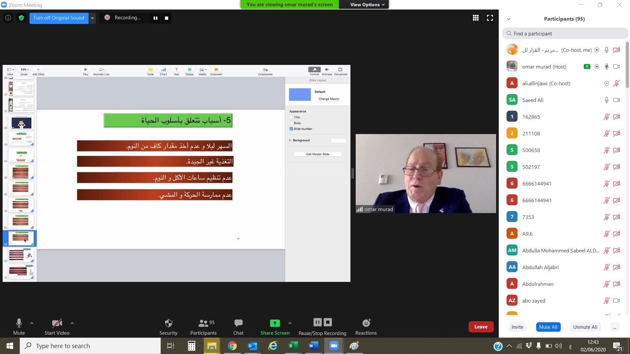
Task: Expand the View Options dropdown
Action: pos(367,5)
